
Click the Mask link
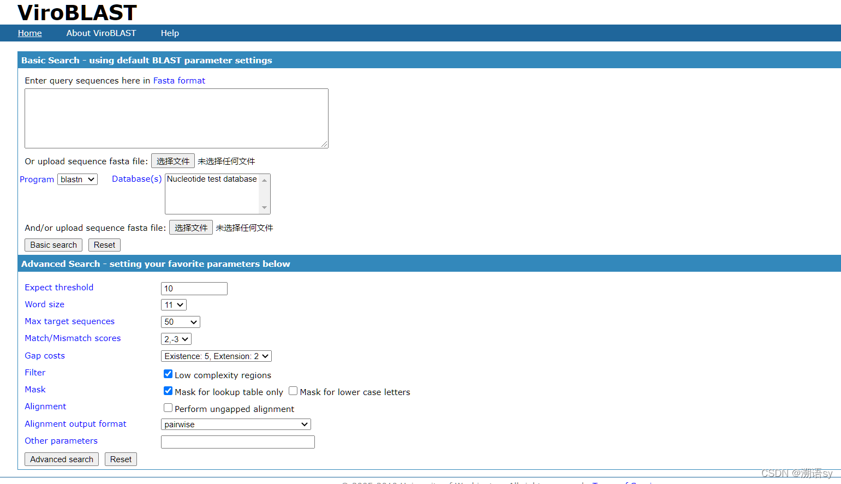pos(35,390)
